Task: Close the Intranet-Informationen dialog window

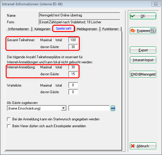Action: pos(156,4)
